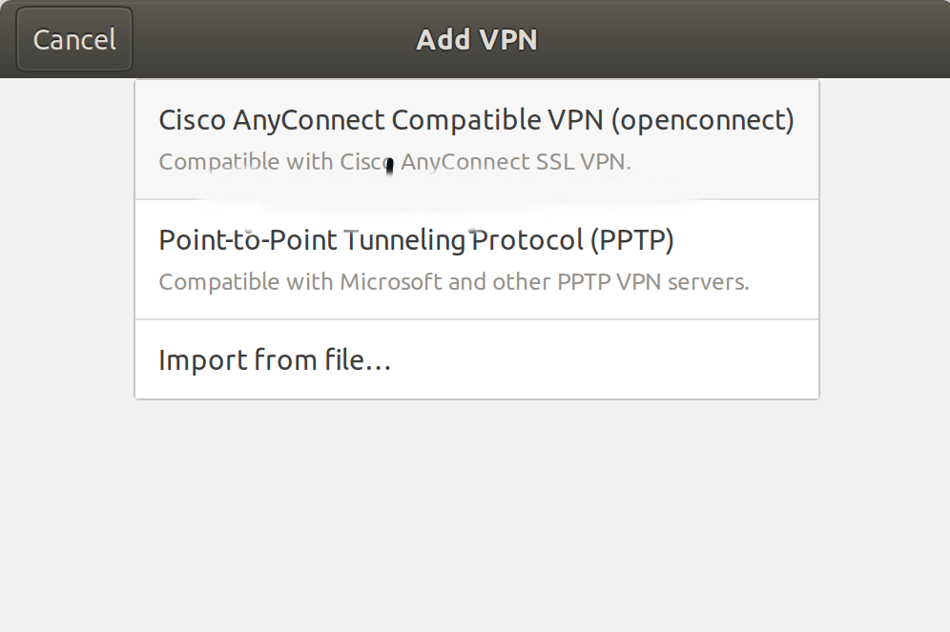Select Import from file to browse configurations
The height and width of the screenshot is (632, 950).
[275, 359]
